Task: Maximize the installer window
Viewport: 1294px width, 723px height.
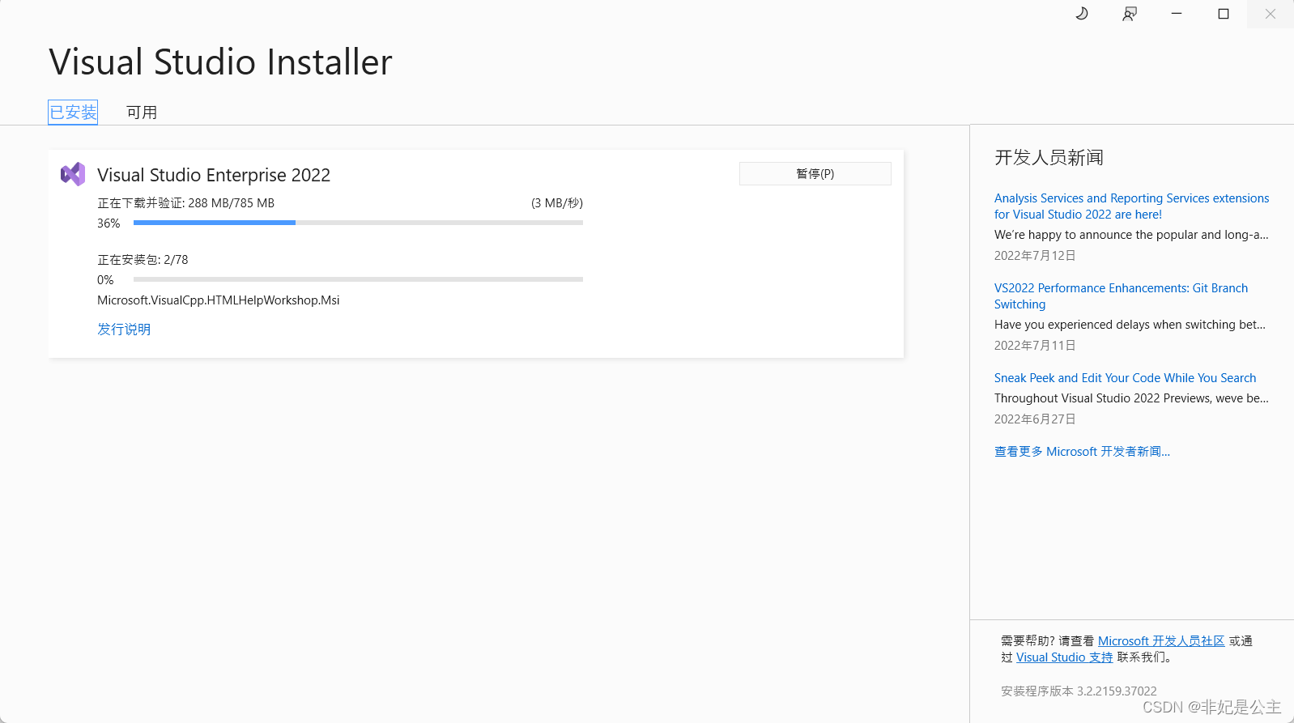Action: coord(1224,14)
